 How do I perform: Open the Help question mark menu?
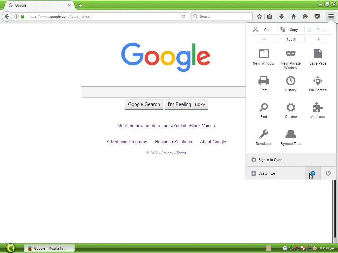coord(313,173)
